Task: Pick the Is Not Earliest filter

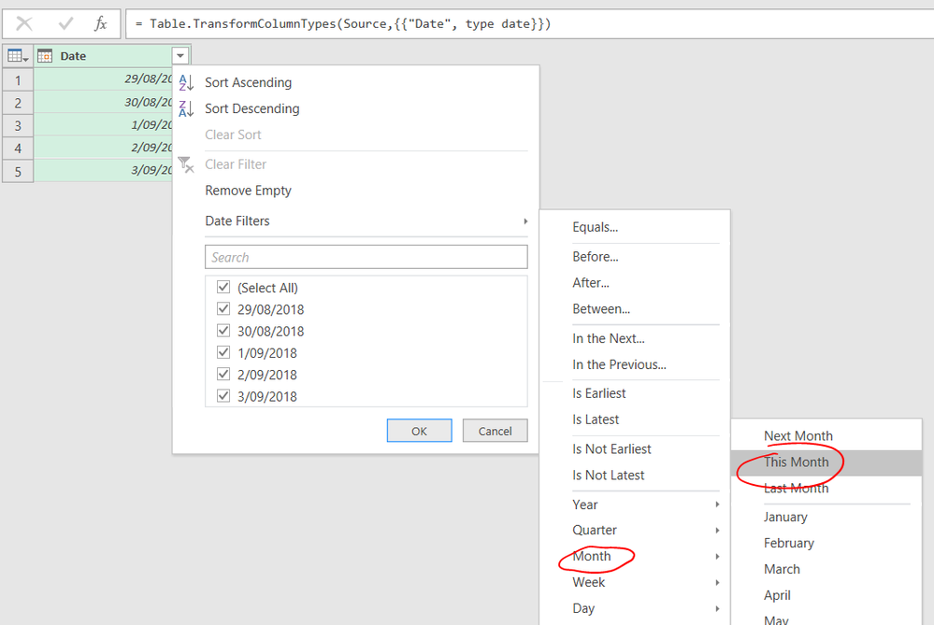Action: pos(611,449)
